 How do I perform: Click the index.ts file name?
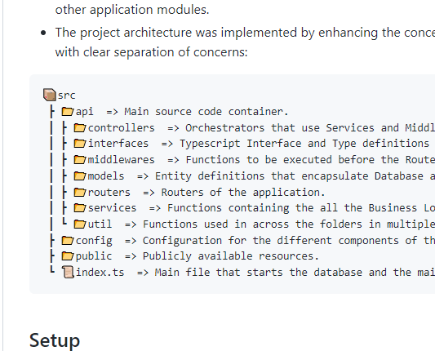click(x=100, y=272)
